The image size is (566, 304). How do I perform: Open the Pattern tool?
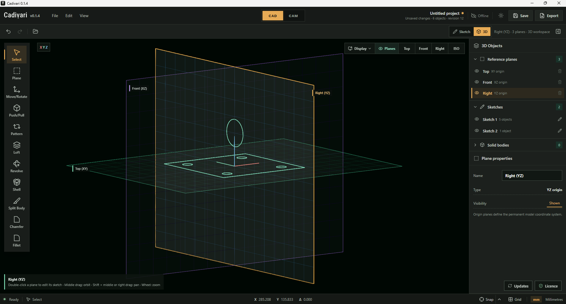coord(17,129)
